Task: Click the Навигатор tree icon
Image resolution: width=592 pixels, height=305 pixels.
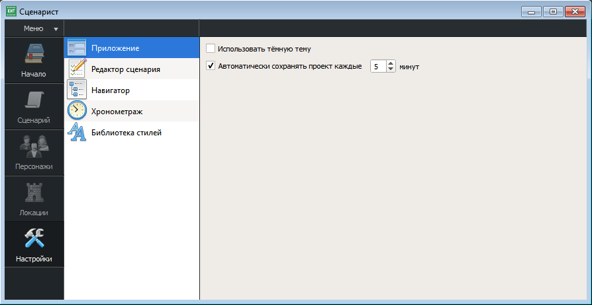Action: [x=77, y=90]
